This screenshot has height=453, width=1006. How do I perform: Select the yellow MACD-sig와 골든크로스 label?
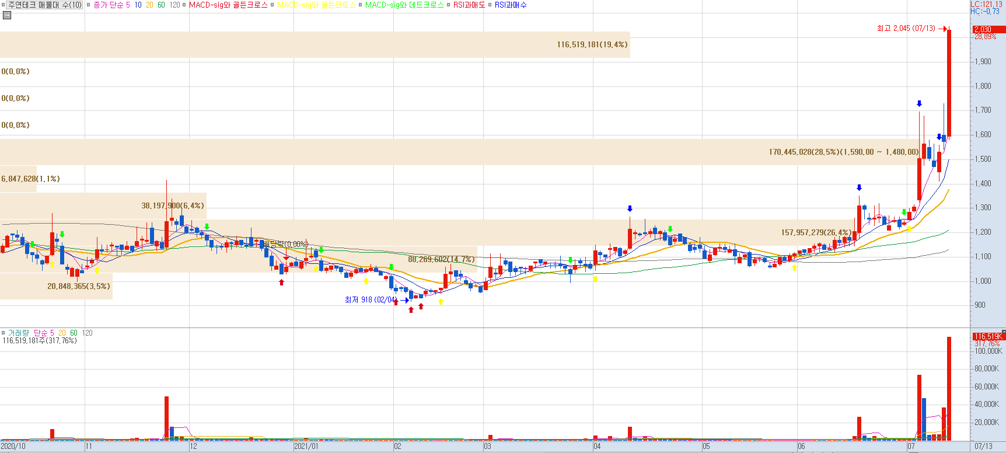coord(316,5)
